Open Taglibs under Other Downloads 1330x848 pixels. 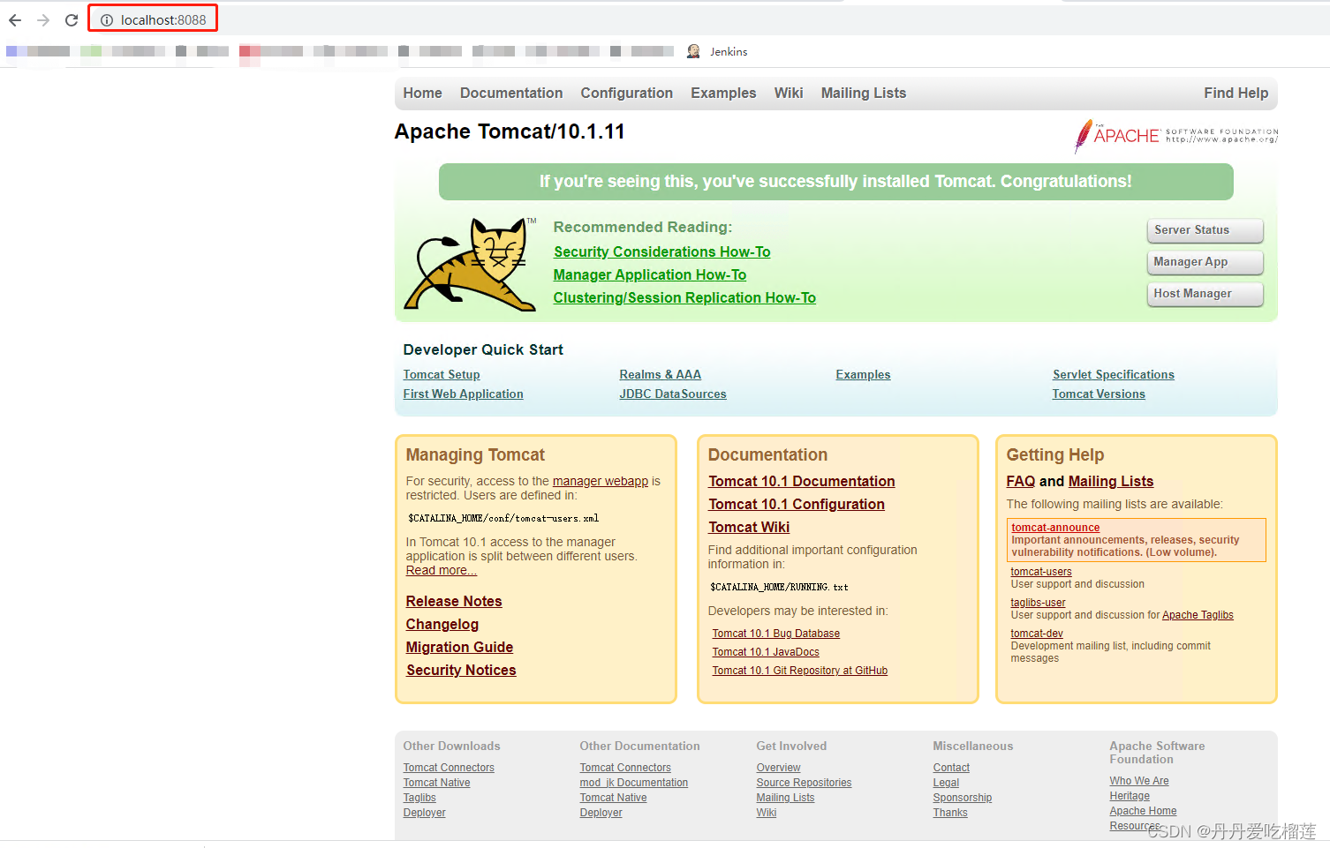tap(419, 798)
